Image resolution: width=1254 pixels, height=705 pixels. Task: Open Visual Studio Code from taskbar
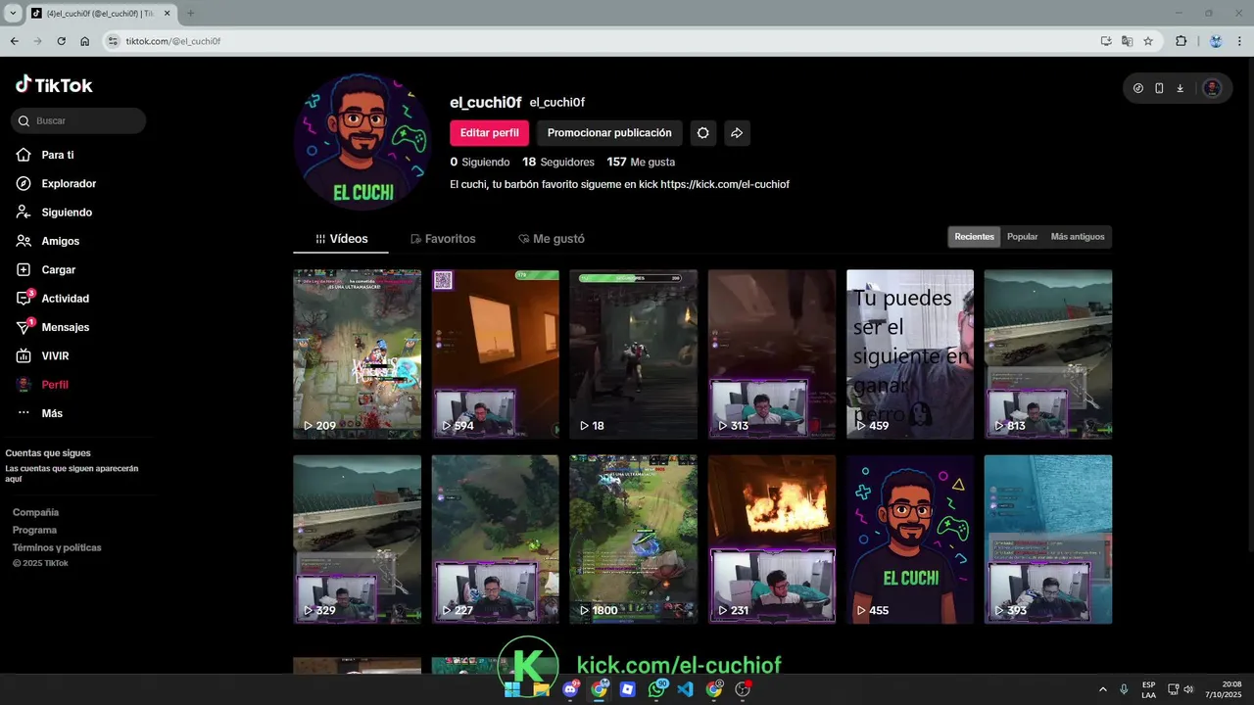pos(686,689)
